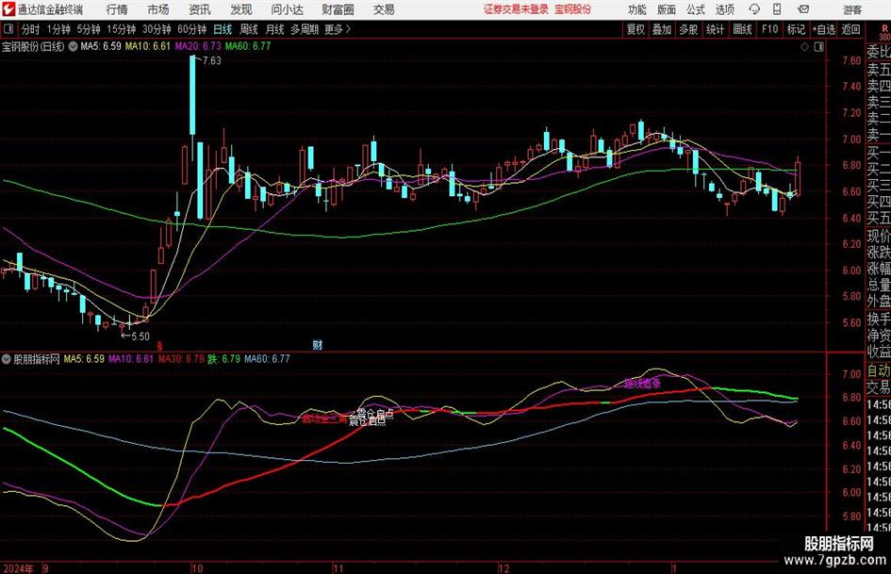Open the 行情 menu
Image resolution: width=891 pixels, height=574 pixels.
click(x=117, y=9)
